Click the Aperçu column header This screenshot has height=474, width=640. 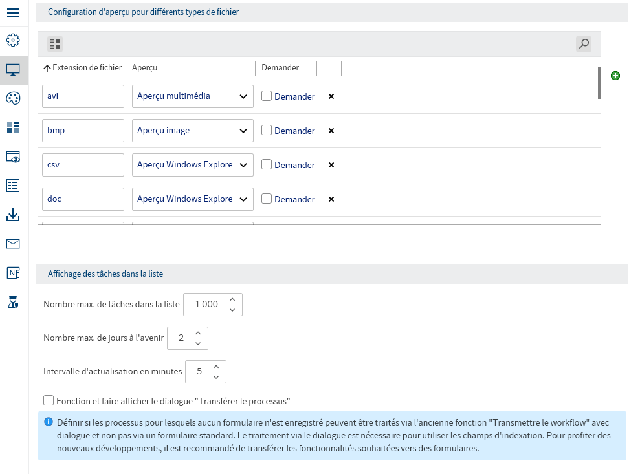145,68
